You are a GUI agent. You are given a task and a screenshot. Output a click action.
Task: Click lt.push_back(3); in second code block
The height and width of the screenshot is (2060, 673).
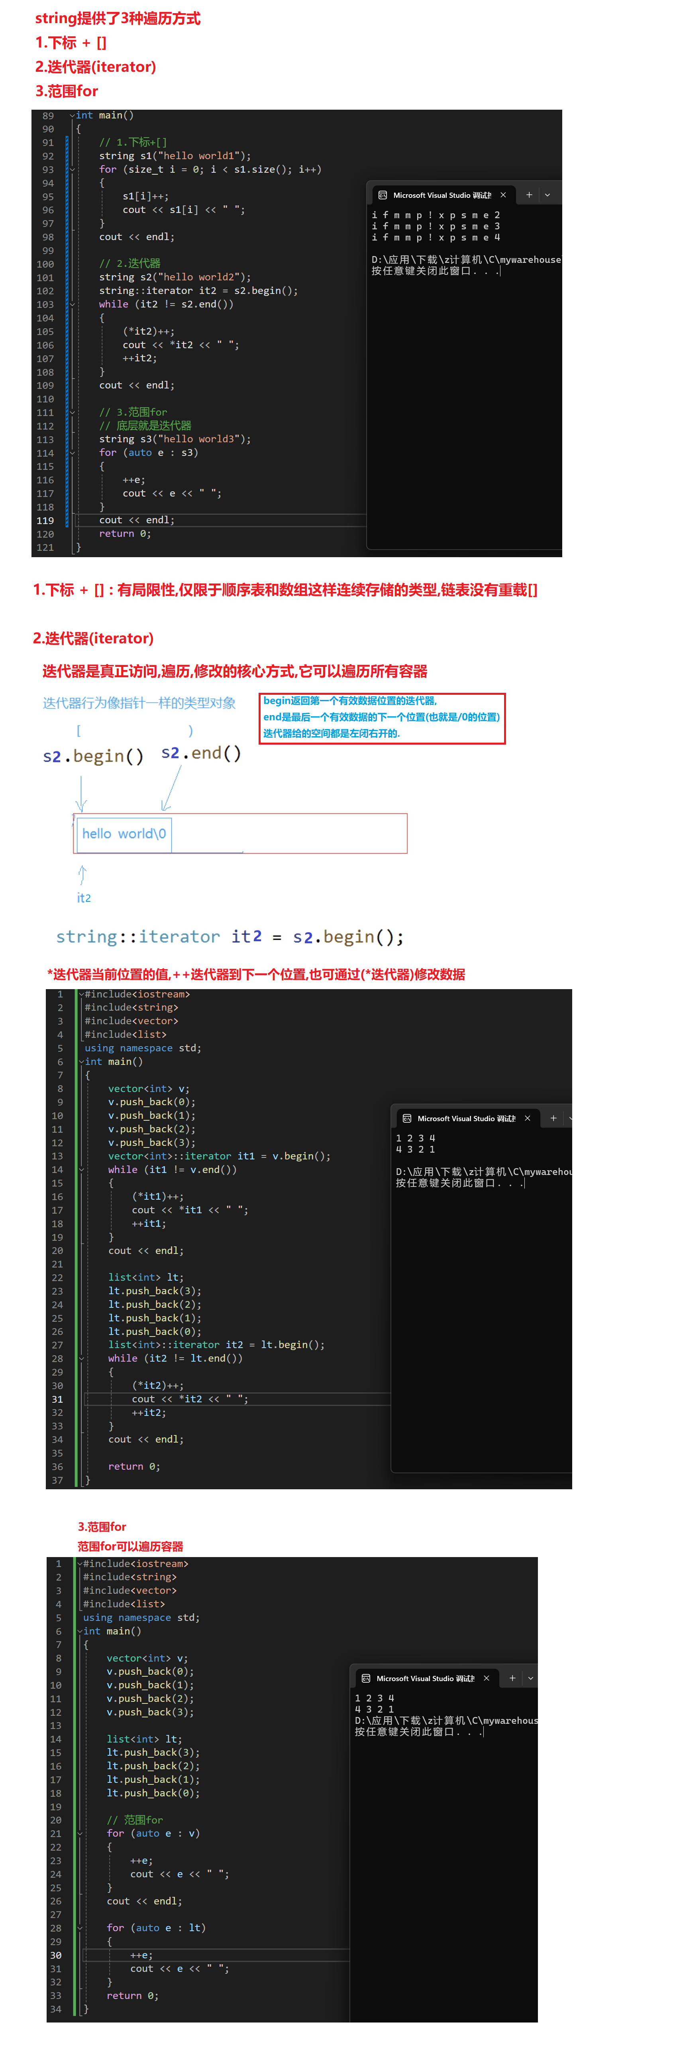[x=155, y=1291]
